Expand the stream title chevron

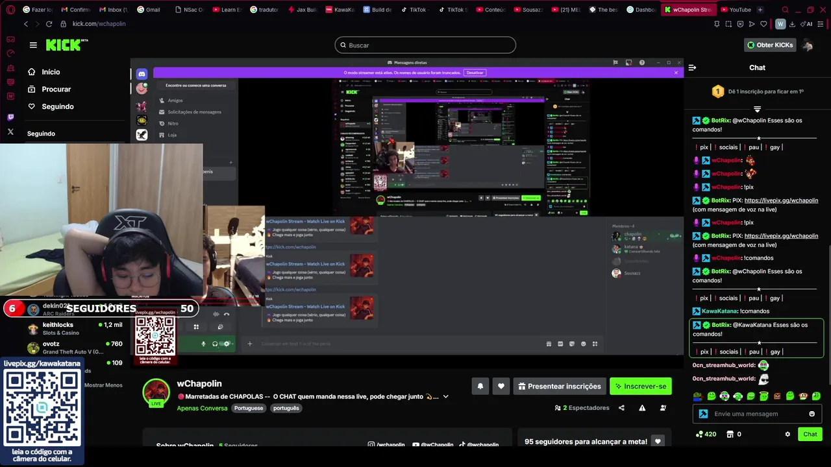[x=445, y=396]
